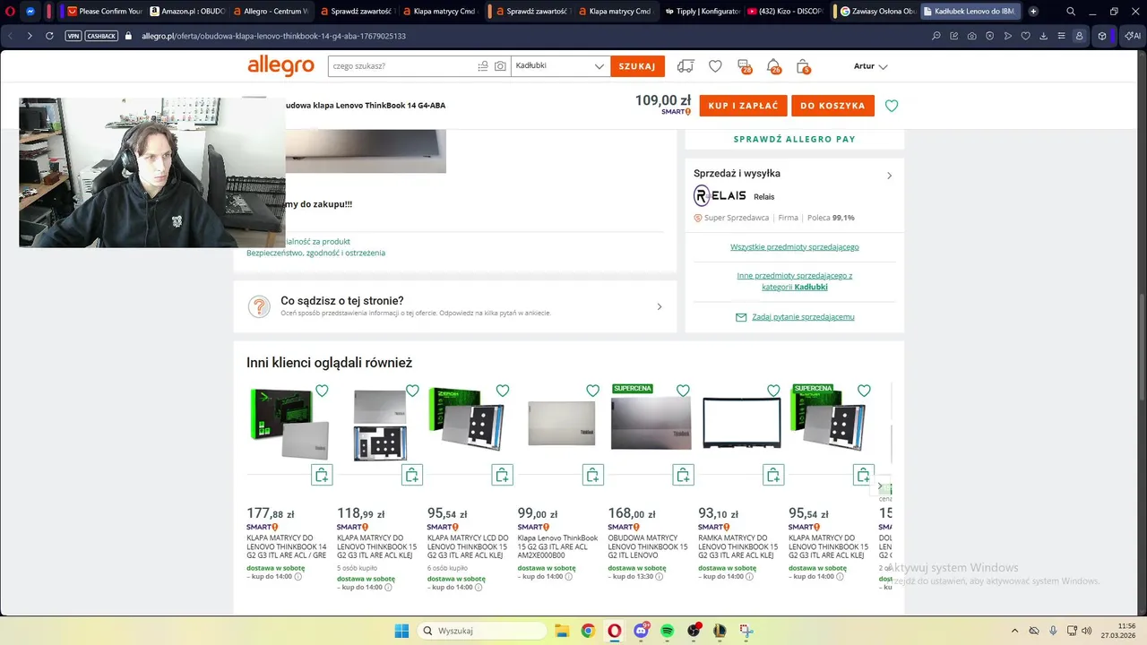Go forward in browser history

(x=29, y=36)
